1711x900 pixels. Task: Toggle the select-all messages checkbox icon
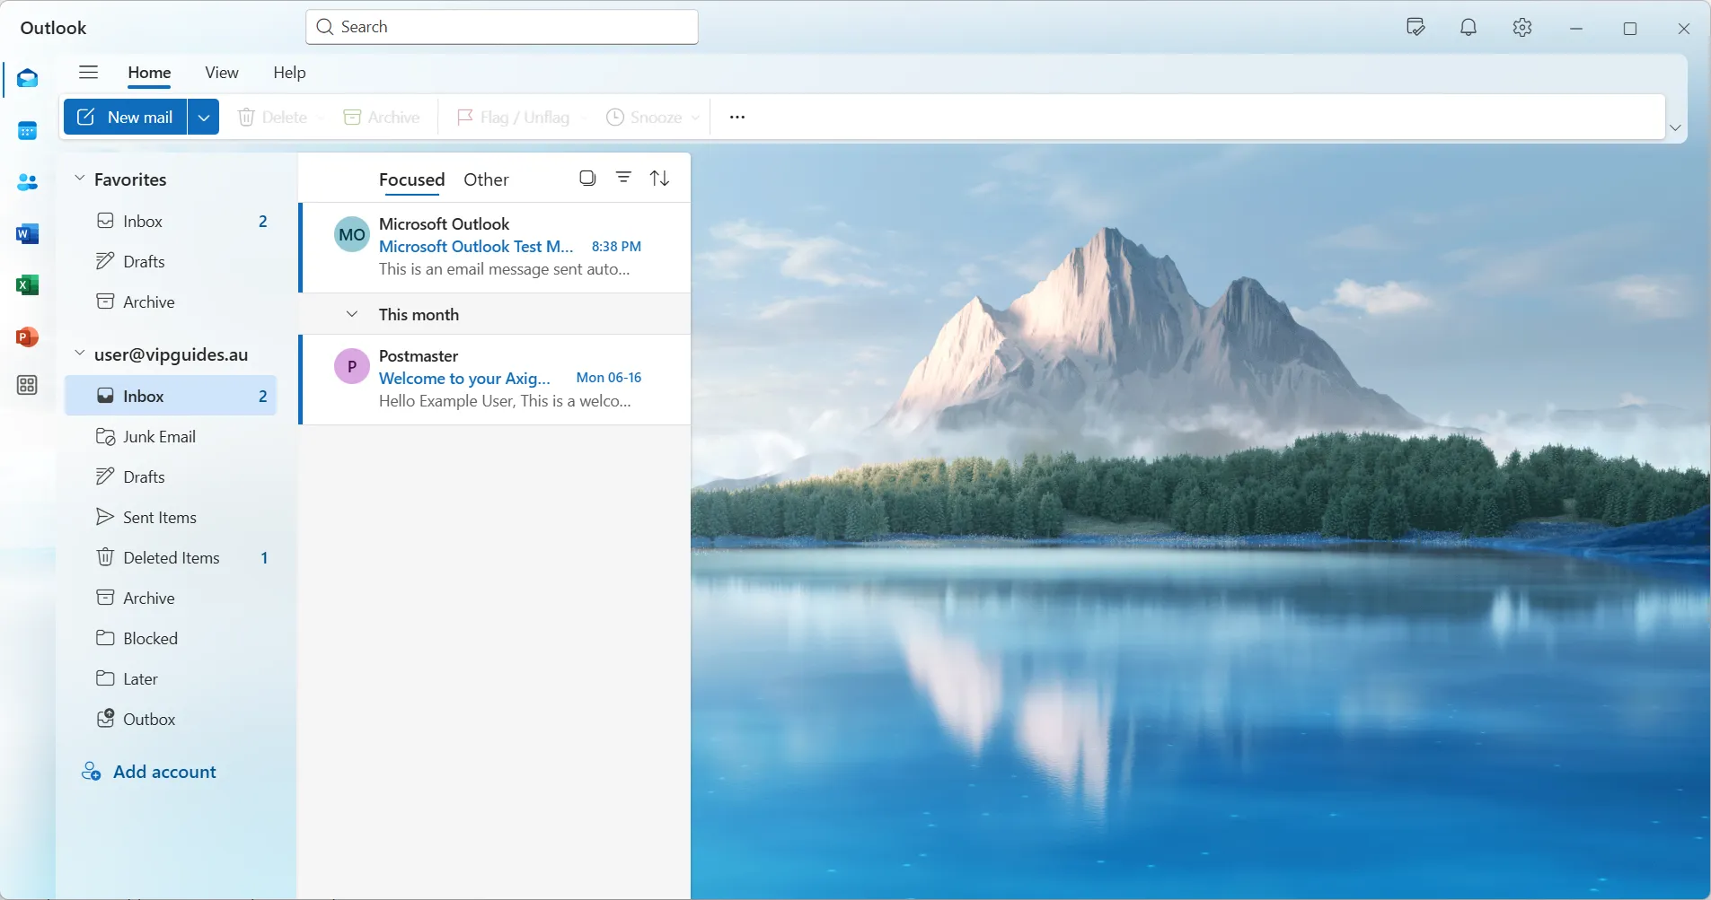pos(587,178)
